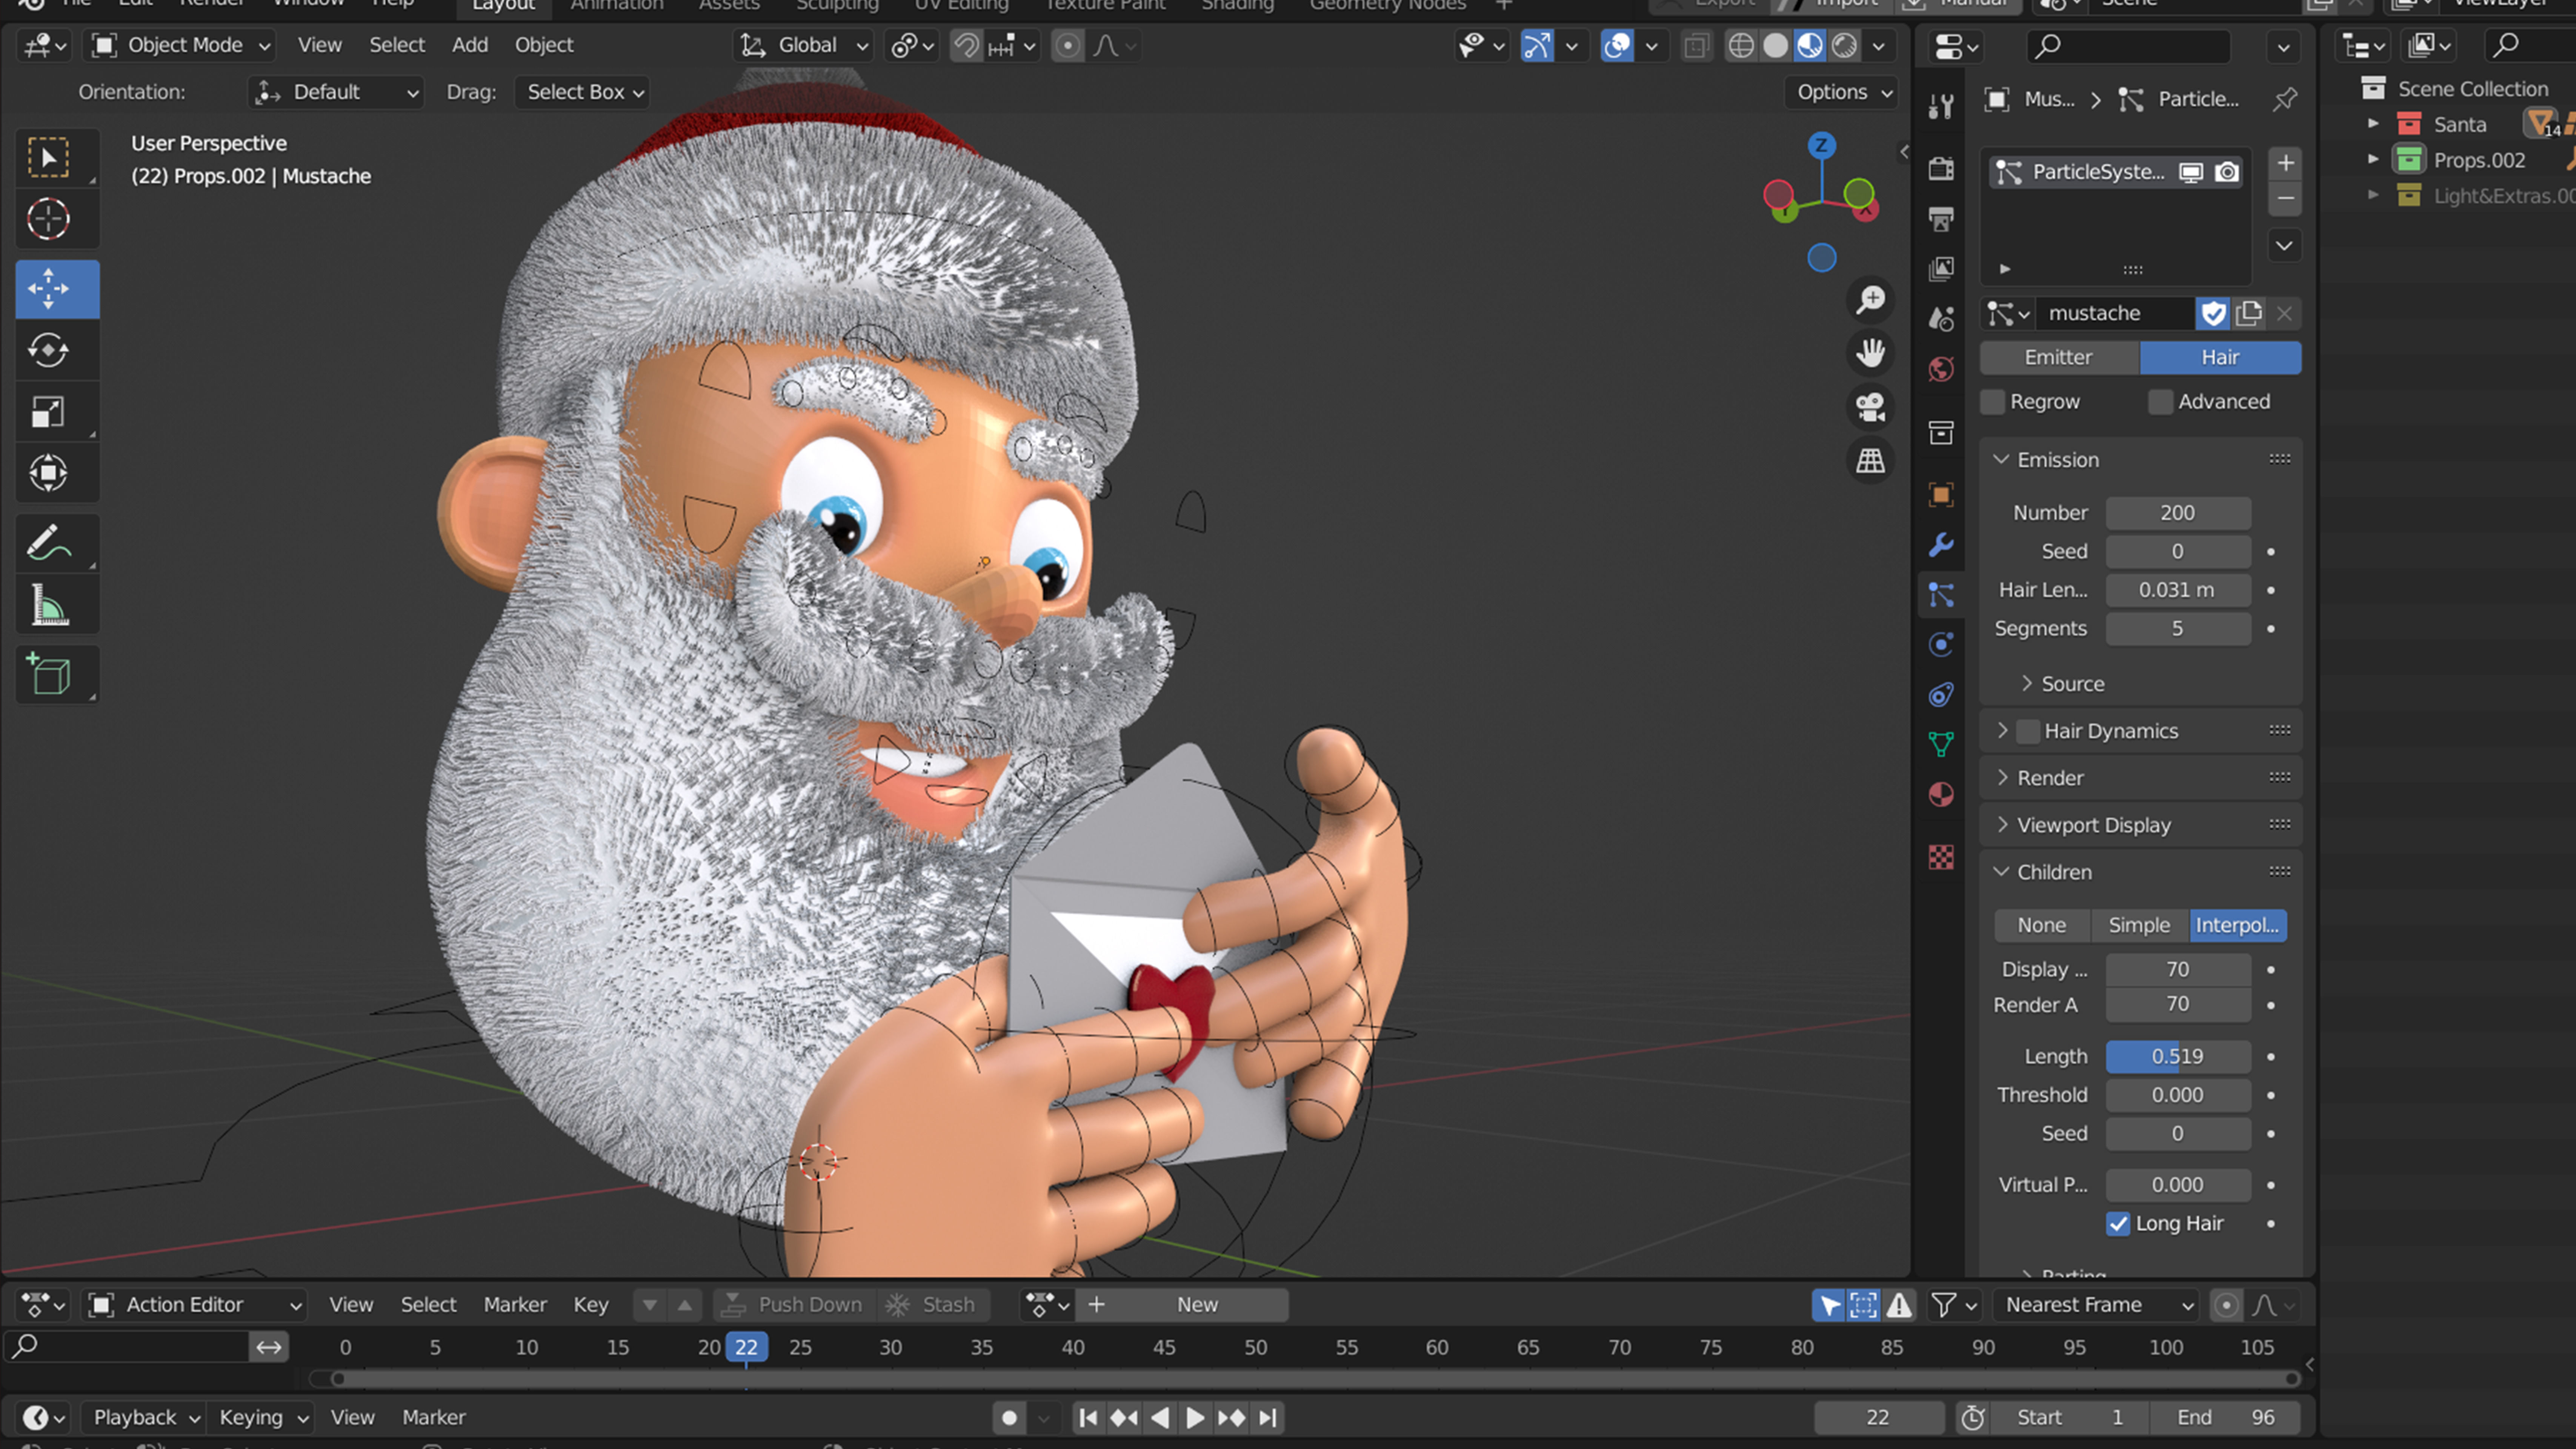This screenshot has height=1449, width=2576.
Task: Open the Particles properties tab
Action: [1941, 595]
